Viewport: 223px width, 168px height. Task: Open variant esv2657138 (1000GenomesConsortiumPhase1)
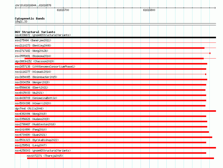(x=45, y=66)
